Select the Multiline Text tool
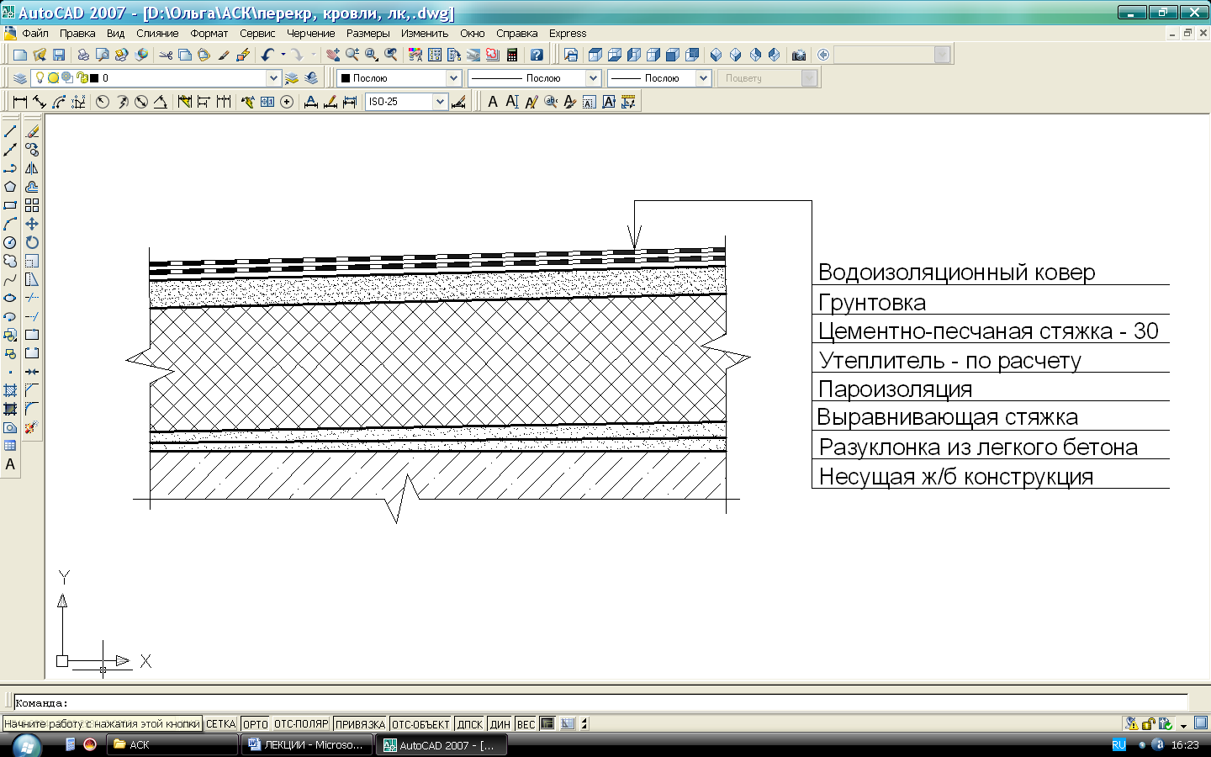 10,464
